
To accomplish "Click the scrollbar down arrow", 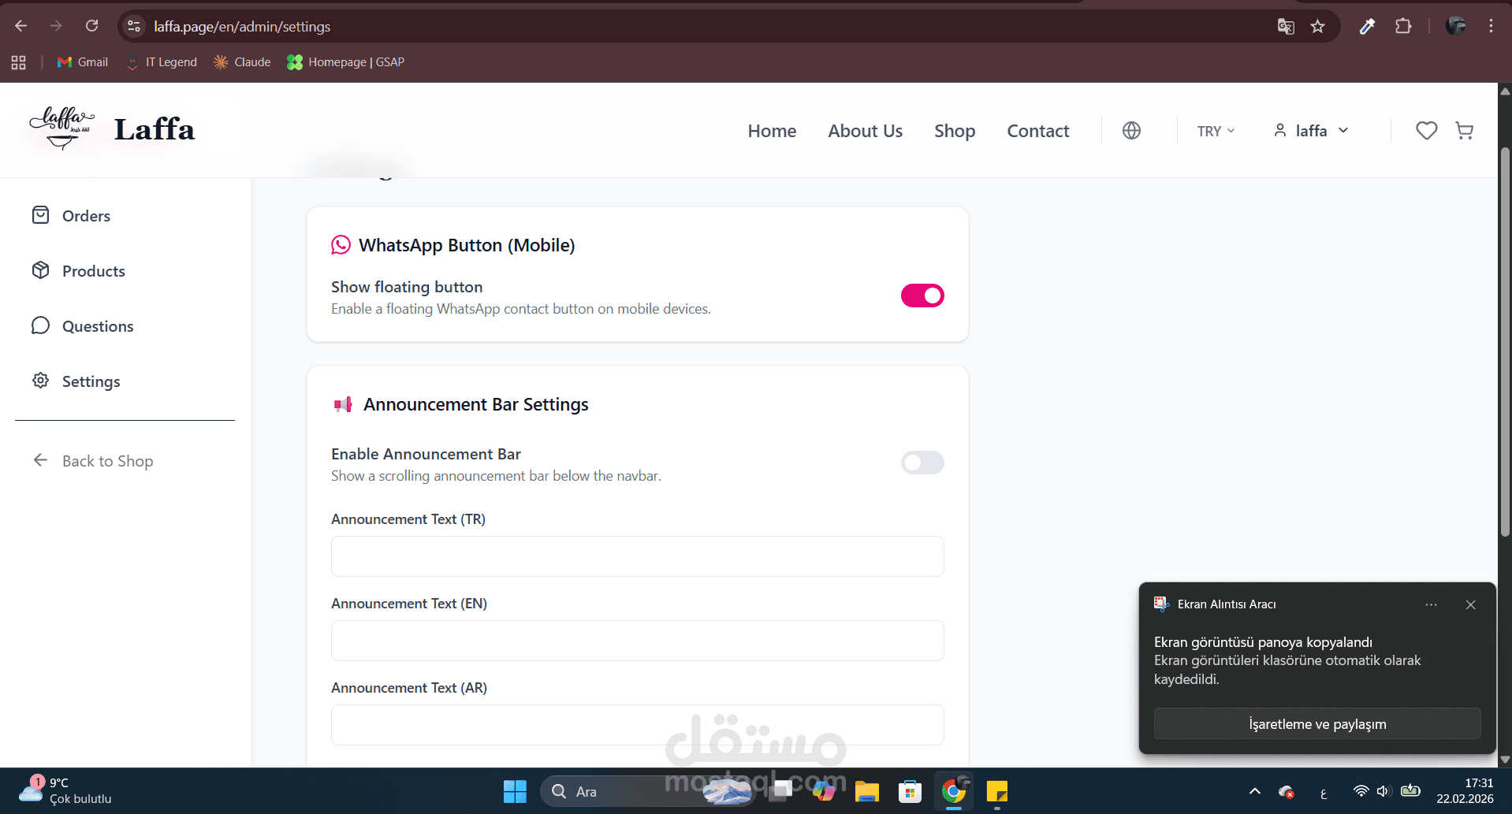I will click(x=1505, y=760).
